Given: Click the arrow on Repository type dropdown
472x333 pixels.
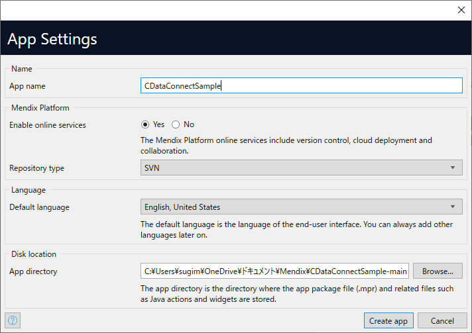Looking at the screenshot, I should pyautogui.click(x=453, y=167).
